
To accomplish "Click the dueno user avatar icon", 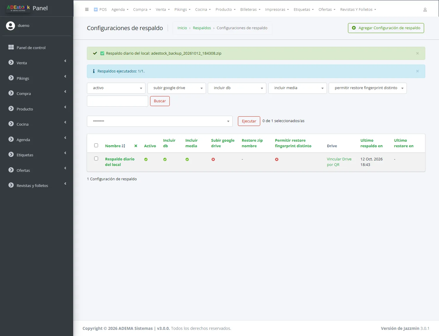I will [11, 26].
